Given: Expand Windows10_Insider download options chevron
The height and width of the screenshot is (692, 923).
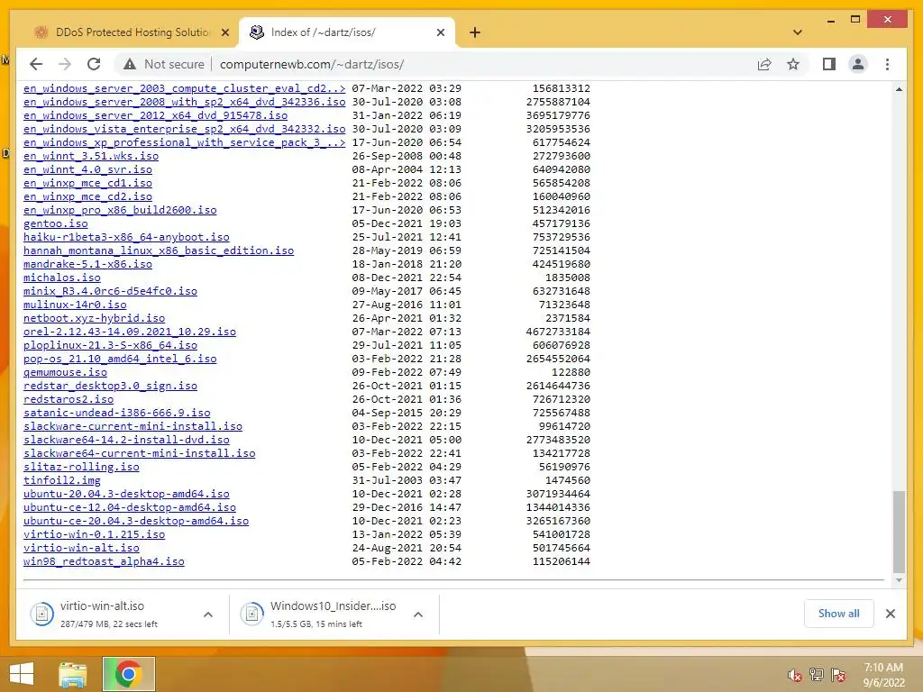Looking at the screenshot, I should [x=418, y=615].
